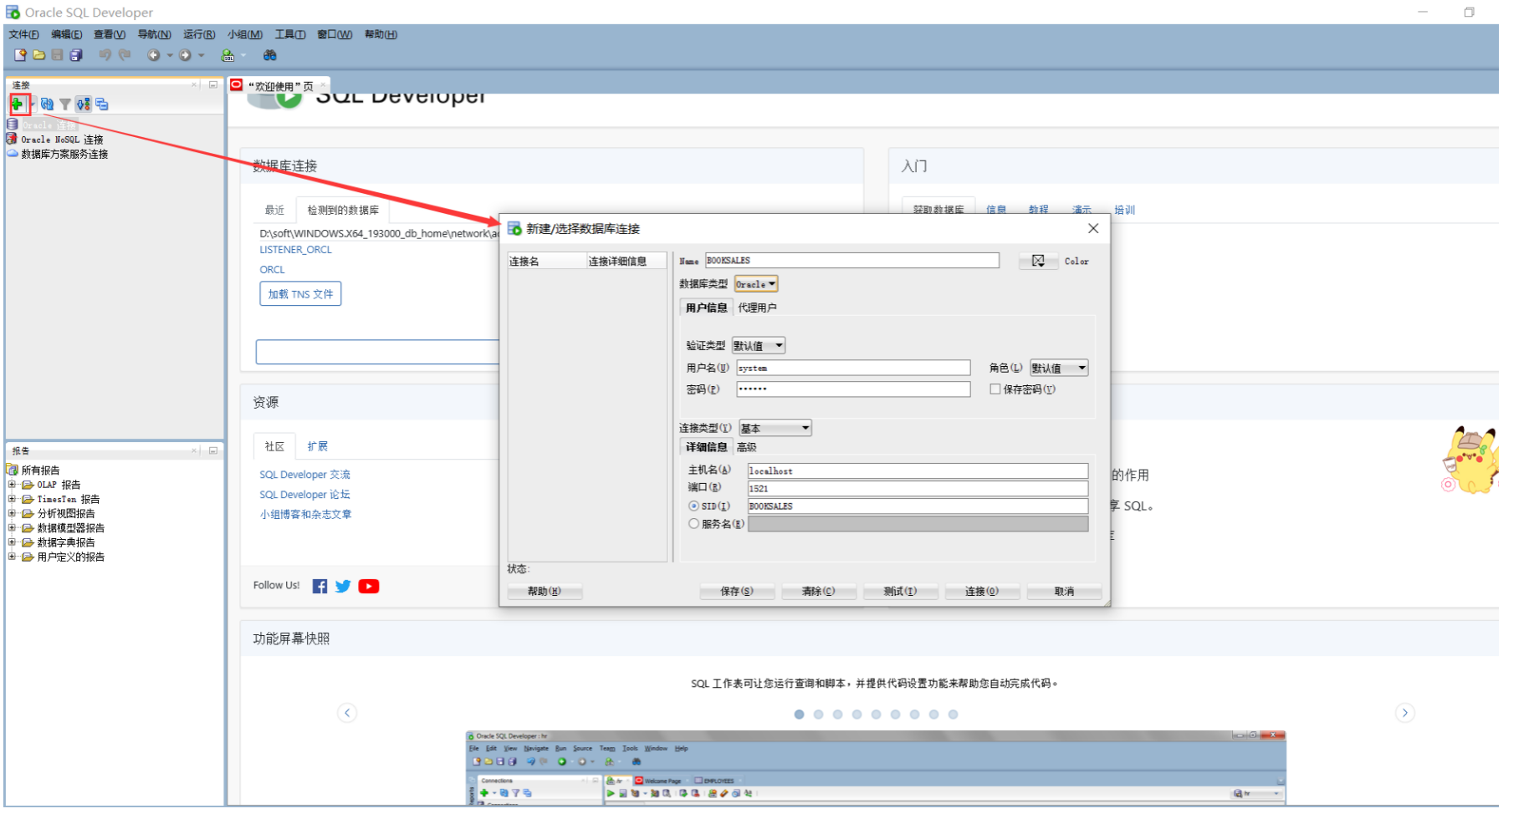Click the 加载 TNS 文件 button
1529x824 pixels.
coord(300,294)
